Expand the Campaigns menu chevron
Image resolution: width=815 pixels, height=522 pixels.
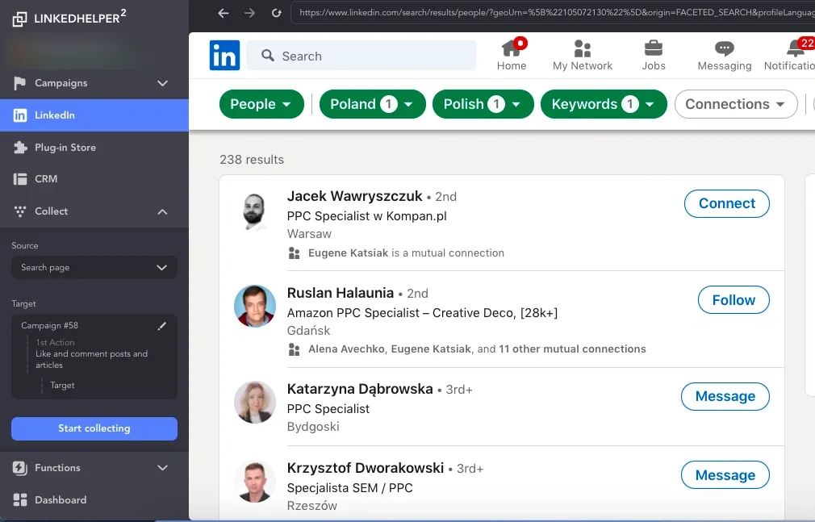click(163, 83)
